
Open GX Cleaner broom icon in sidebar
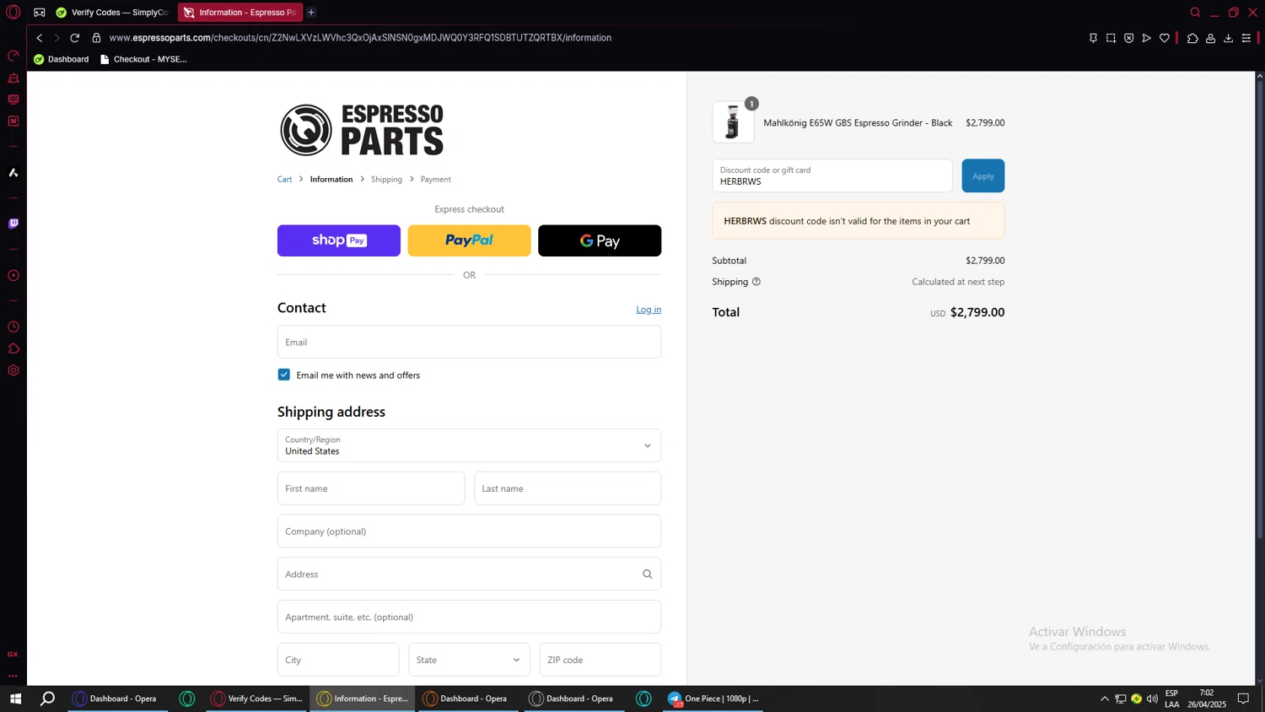point(13,78)
